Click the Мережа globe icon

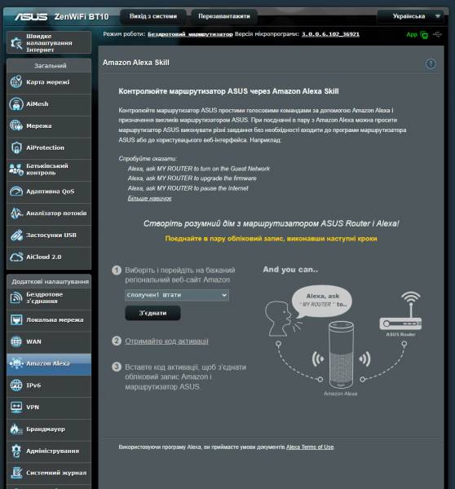pos(16,126)
